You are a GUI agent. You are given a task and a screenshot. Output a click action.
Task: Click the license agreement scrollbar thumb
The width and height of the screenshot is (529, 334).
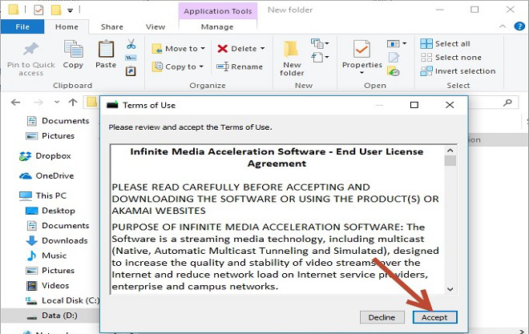tap(450, 161)
